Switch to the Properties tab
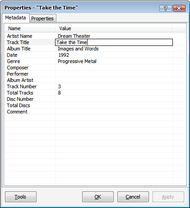Viewport: 190px width, 208px height. [42, 18]
